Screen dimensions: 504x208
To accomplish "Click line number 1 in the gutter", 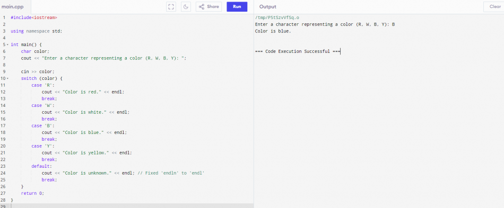I will [4, 17].
